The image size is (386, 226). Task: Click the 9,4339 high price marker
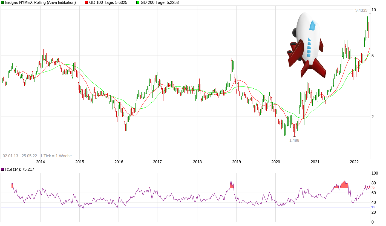click(361, 10)
